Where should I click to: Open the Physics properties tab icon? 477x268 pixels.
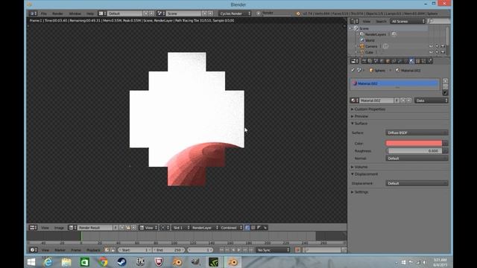pos(430,61)
